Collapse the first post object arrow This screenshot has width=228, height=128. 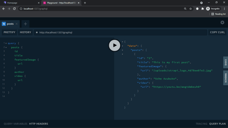click(123, 54)
